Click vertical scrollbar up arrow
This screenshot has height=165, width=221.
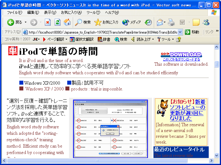[x=217, y=47]
